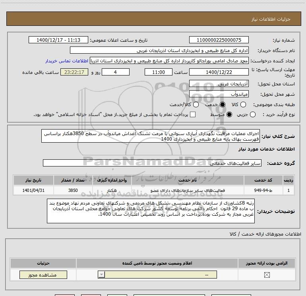The height and width of the screenshot is (296, 306).
Task: Click the quantity cell 3850
Action: point(73,190)
